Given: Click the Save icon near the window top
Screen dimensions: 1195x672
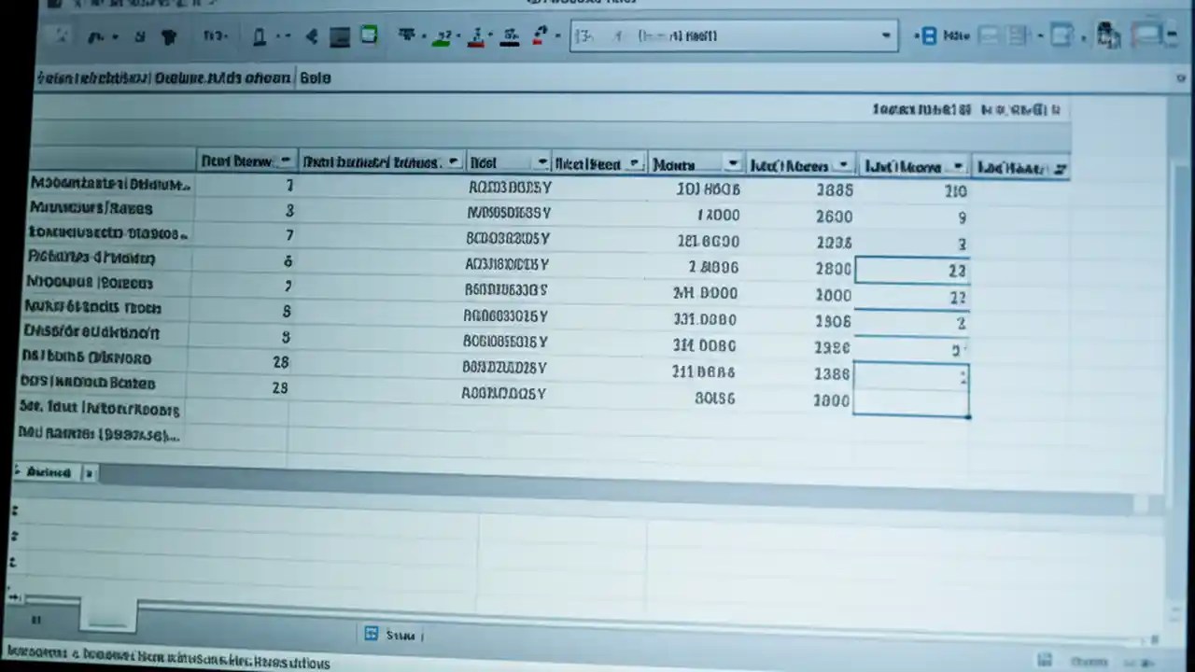Looking at the screenshot, I should [140, 35].
